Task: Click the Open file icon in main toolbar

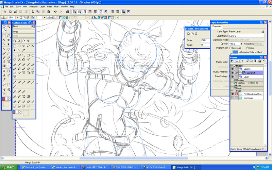Action: pos(15,12)
